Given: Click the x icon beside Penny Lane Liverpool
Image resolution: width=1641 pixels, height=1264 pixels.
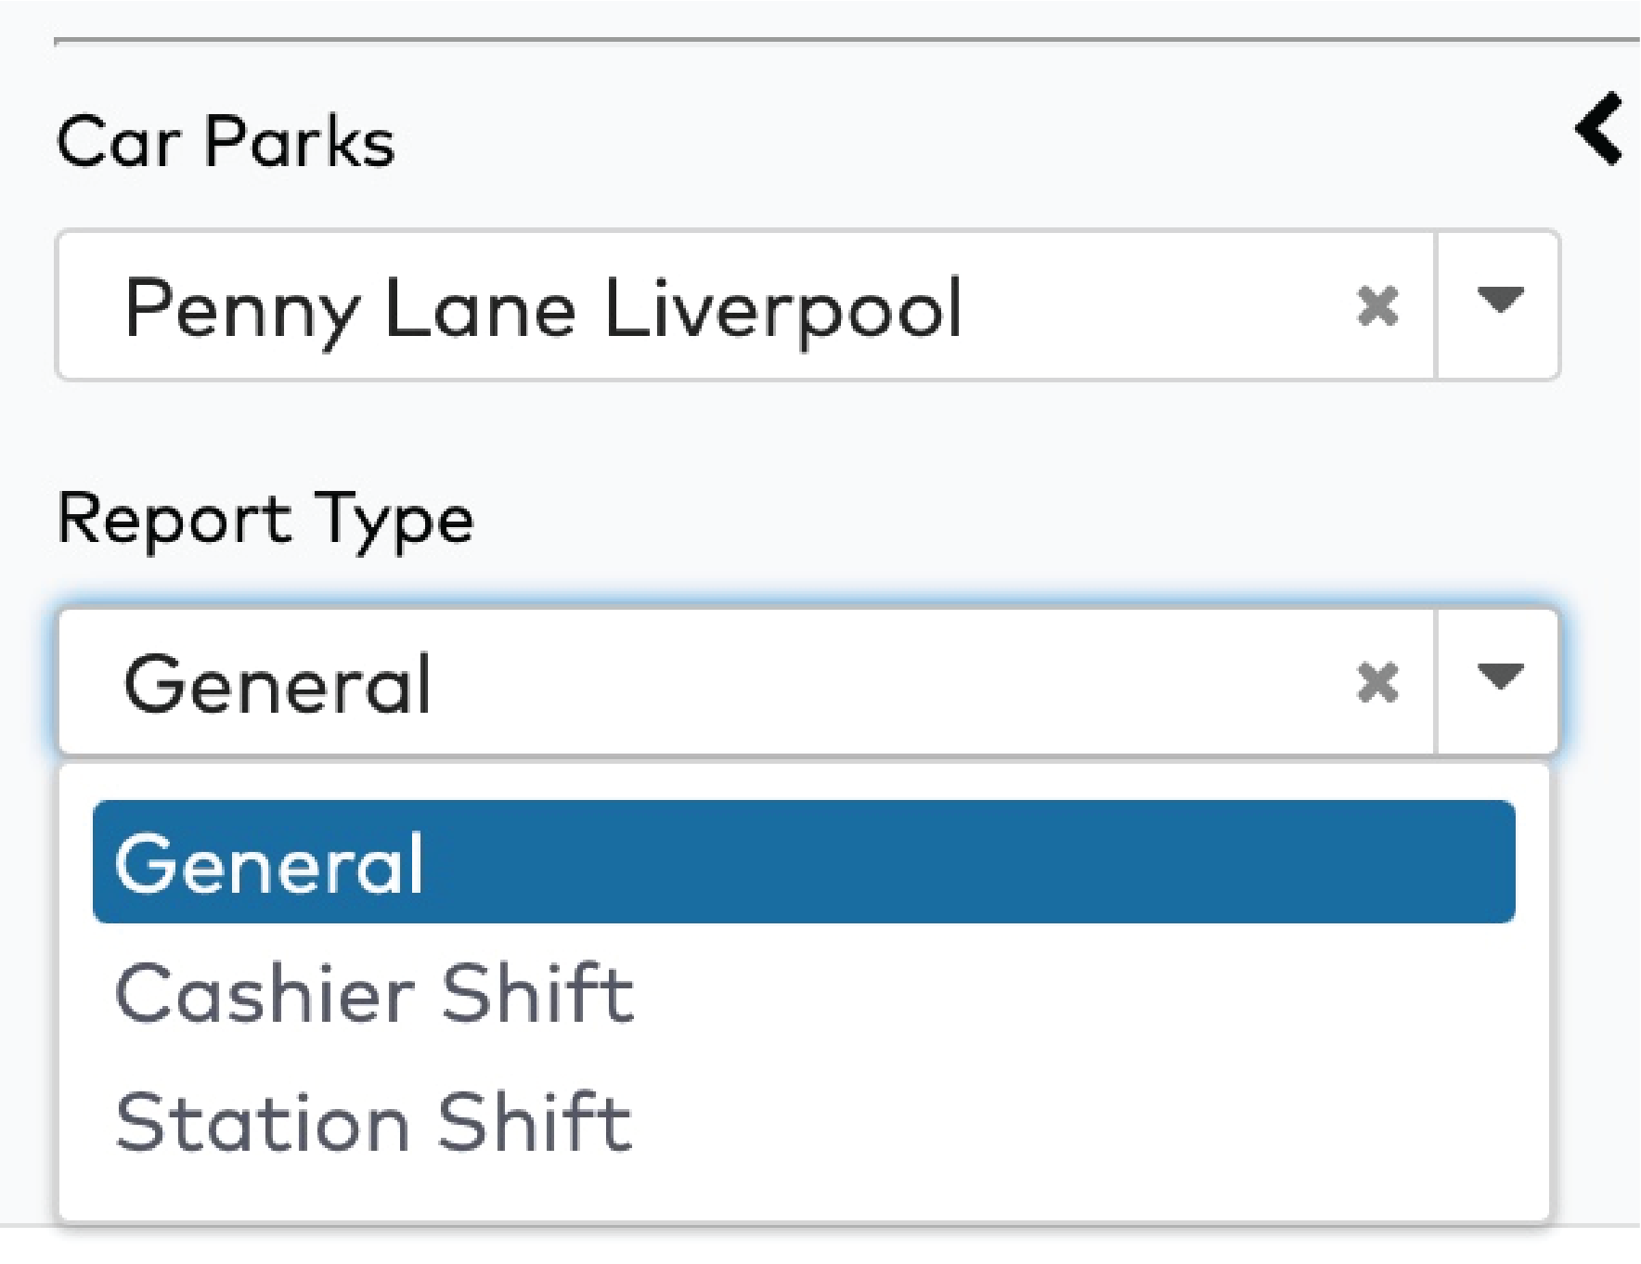Looking at the screenshot, I should (x=1379, y=304).
